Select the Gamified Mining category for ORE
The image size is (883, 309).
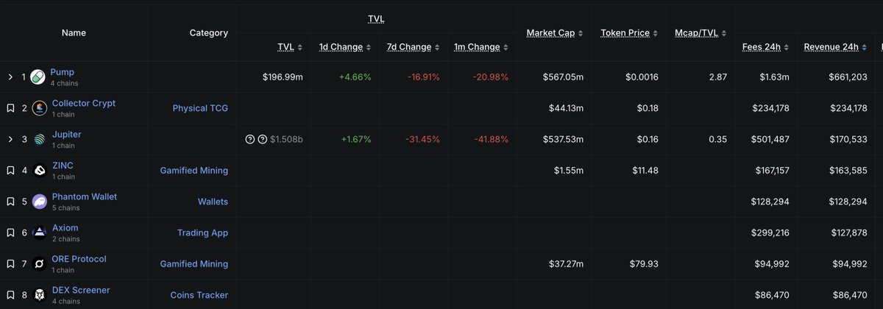click(194, 264)
